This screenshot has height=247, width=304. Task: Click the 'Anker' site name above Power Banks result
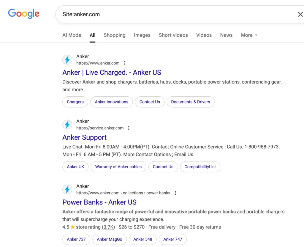click(83, 186)
